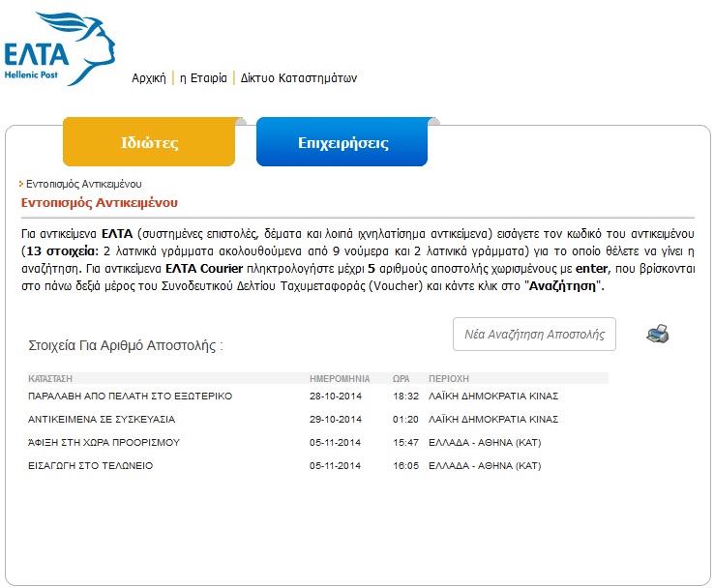This screenshot has height=588, width=714.
Task: Switch to the Επιχειρήσεις tab
Action: [x=342, y=142]
